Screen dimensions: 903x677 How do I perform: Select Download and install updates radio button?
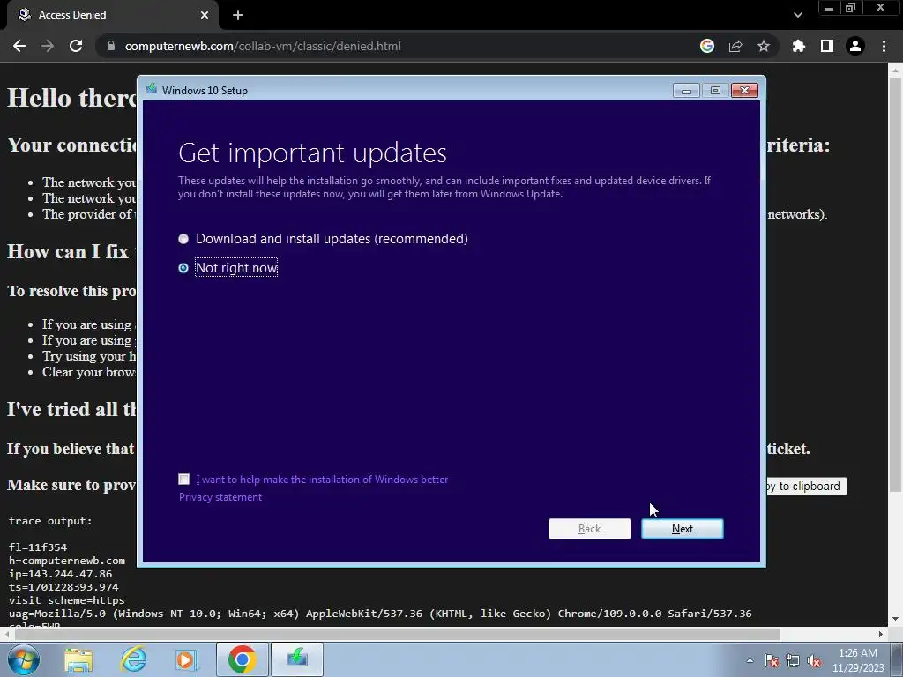click(x=183, y=239)
